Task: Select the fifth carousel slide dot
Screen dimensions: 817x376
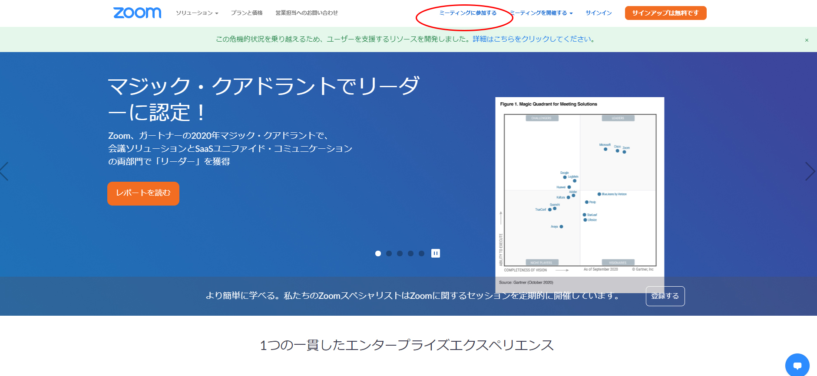Action: [421, 253]
